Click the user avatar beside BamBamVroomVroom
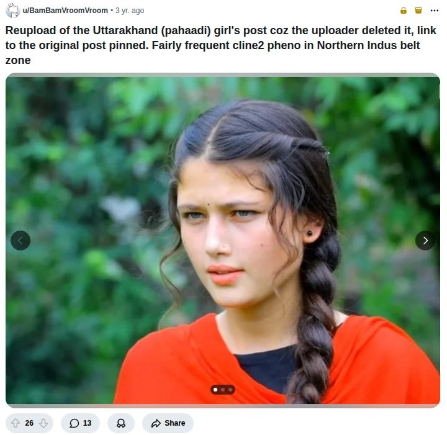Screen dimensions: 447x435 (13, 11)
